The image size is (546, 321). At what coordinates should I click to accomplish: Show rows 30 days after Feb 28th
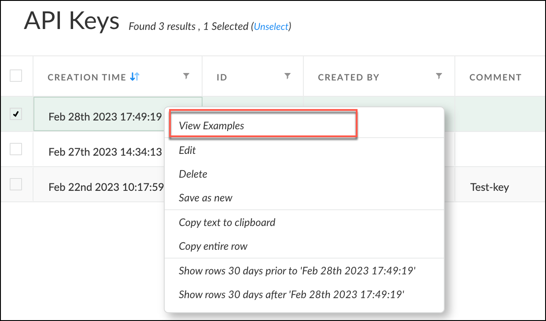pyautogui.click(x=291, y=295)
